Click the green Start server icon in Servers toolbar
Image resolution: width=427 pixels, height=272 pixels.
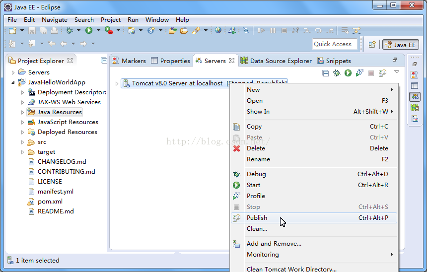[x=348, y=73]
